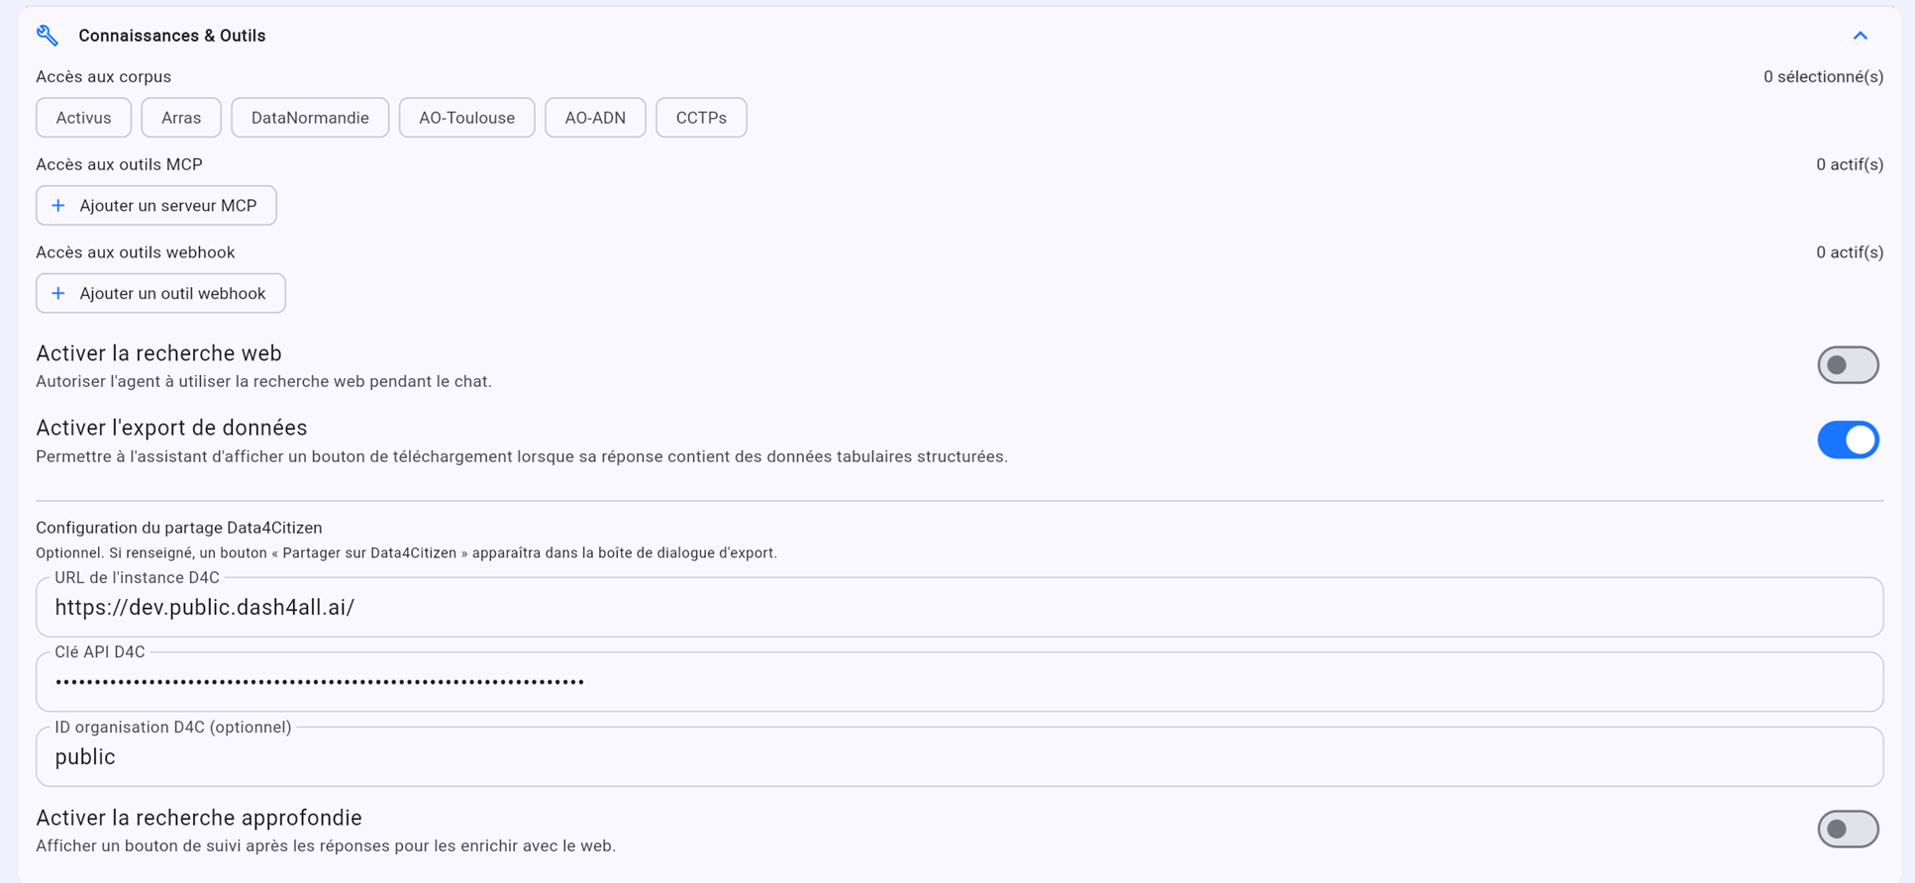Select the DataNormandie corpus chip

coord(310,118)
